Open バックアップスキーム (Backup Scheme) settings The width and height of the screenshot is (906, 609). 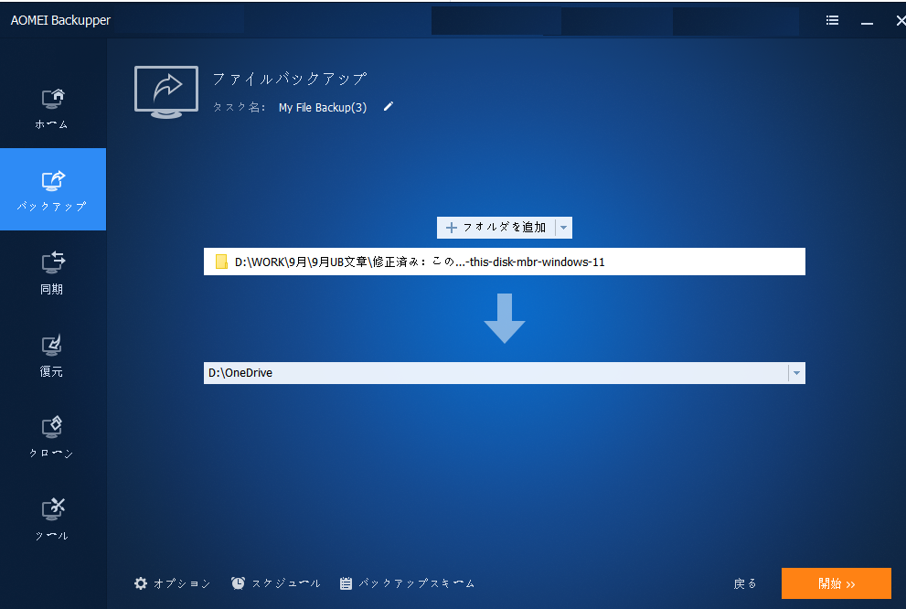pos(408,583)
